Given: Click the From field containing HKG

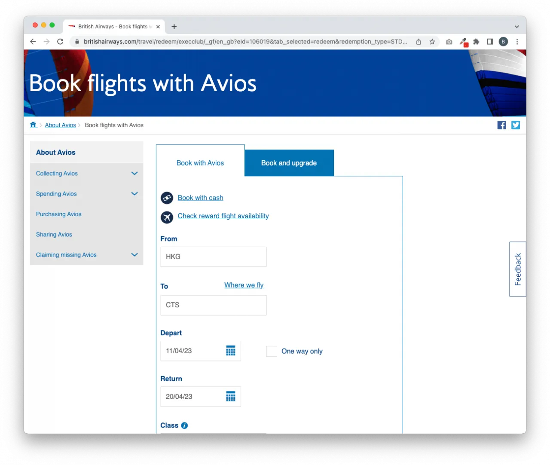Looking at the screenshot, I should point(214,257).
